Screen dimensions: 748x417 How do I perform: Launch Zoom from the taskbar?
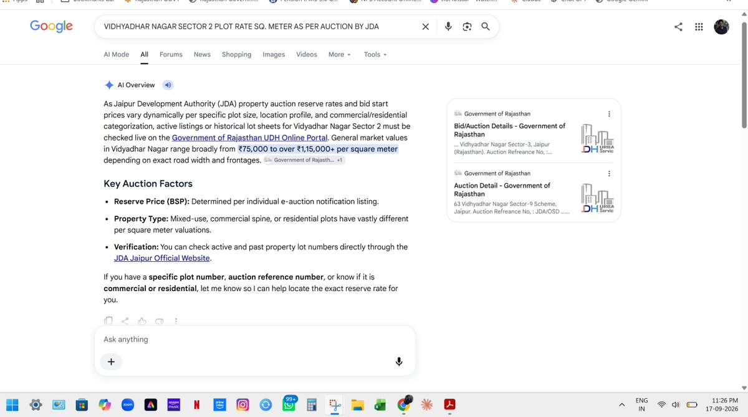pyautogui.click(x=128, y=405)
